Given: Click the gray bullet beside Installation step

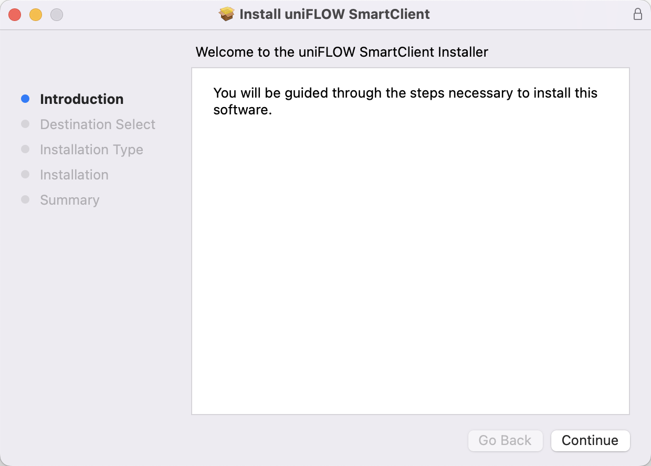Looking at the screenshot, I should 25,174.
